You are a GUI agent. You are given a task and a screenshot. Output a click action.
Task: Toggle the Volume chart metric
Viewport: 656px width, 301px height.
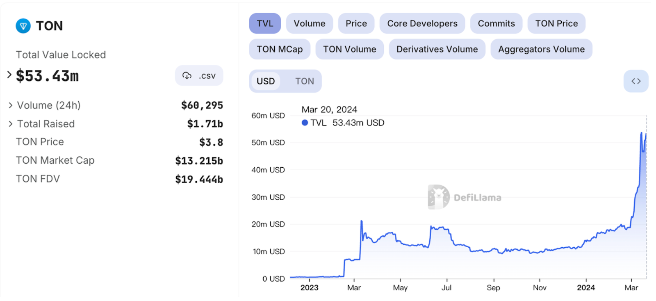(x=310, y=23)
